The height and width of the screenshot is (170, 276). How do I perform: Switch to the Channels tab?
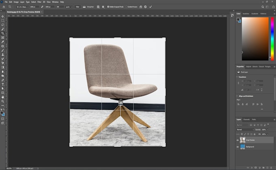coord(246,119)
